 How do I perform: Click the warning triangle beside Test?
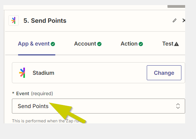tap(176, 44)
